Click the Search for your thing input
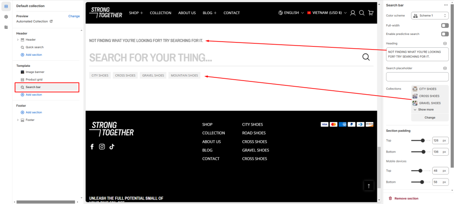Viewport: 454px width, 204px height. (223, 58)
